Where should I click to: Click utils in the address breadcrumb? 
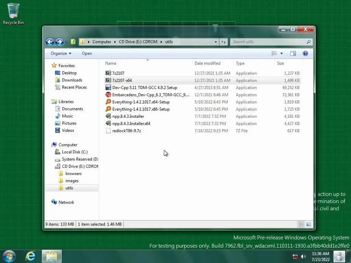[169, 42]
